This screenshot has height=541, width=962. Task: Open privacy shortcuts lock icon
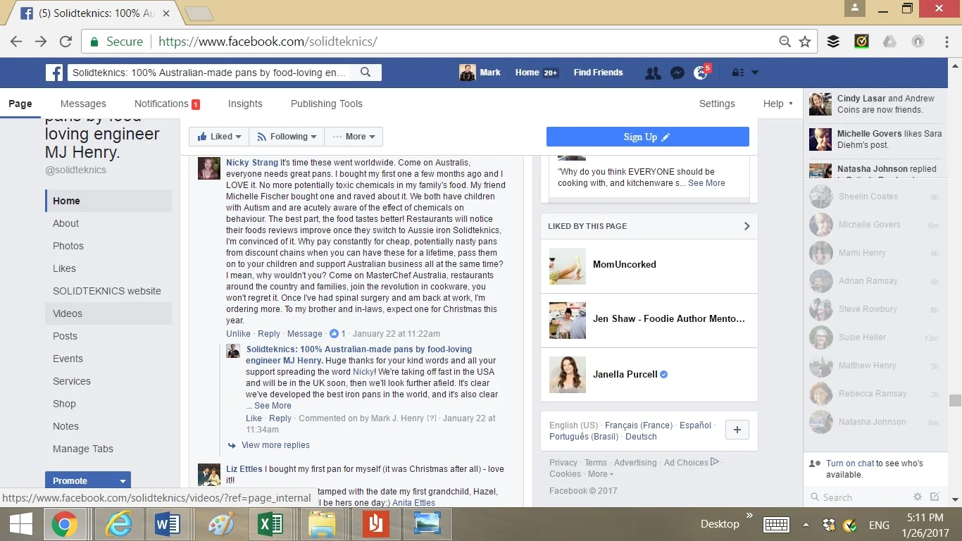click(x=737, y=73)
